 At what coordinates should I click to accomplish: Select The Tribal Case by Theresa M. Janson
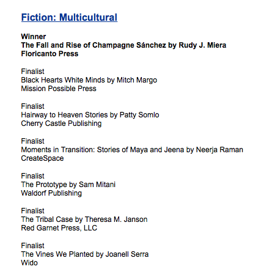tap(84, 219)
